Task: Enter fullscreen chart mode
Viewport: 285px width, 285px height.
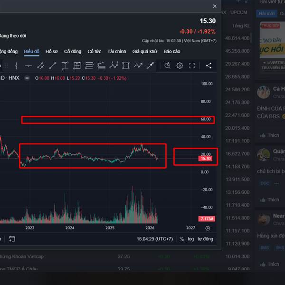Action: coord(192,66)
